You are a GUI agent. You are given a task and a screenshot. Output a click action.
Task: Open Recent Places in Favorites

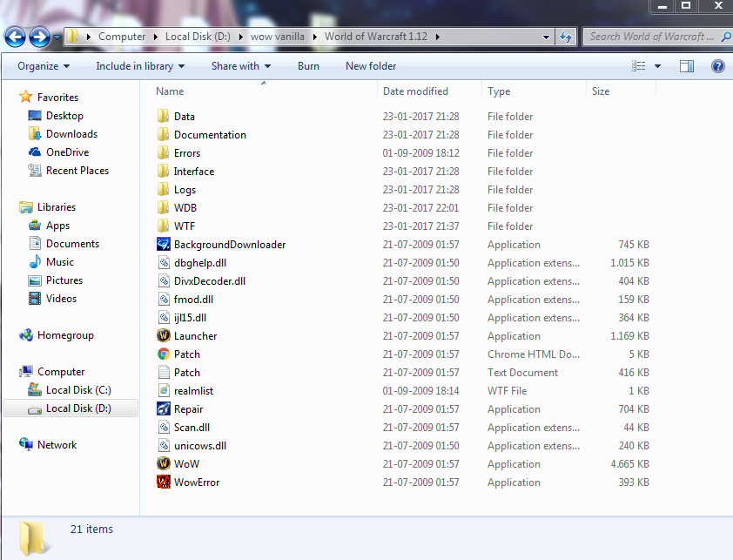(x=77, y=171)
